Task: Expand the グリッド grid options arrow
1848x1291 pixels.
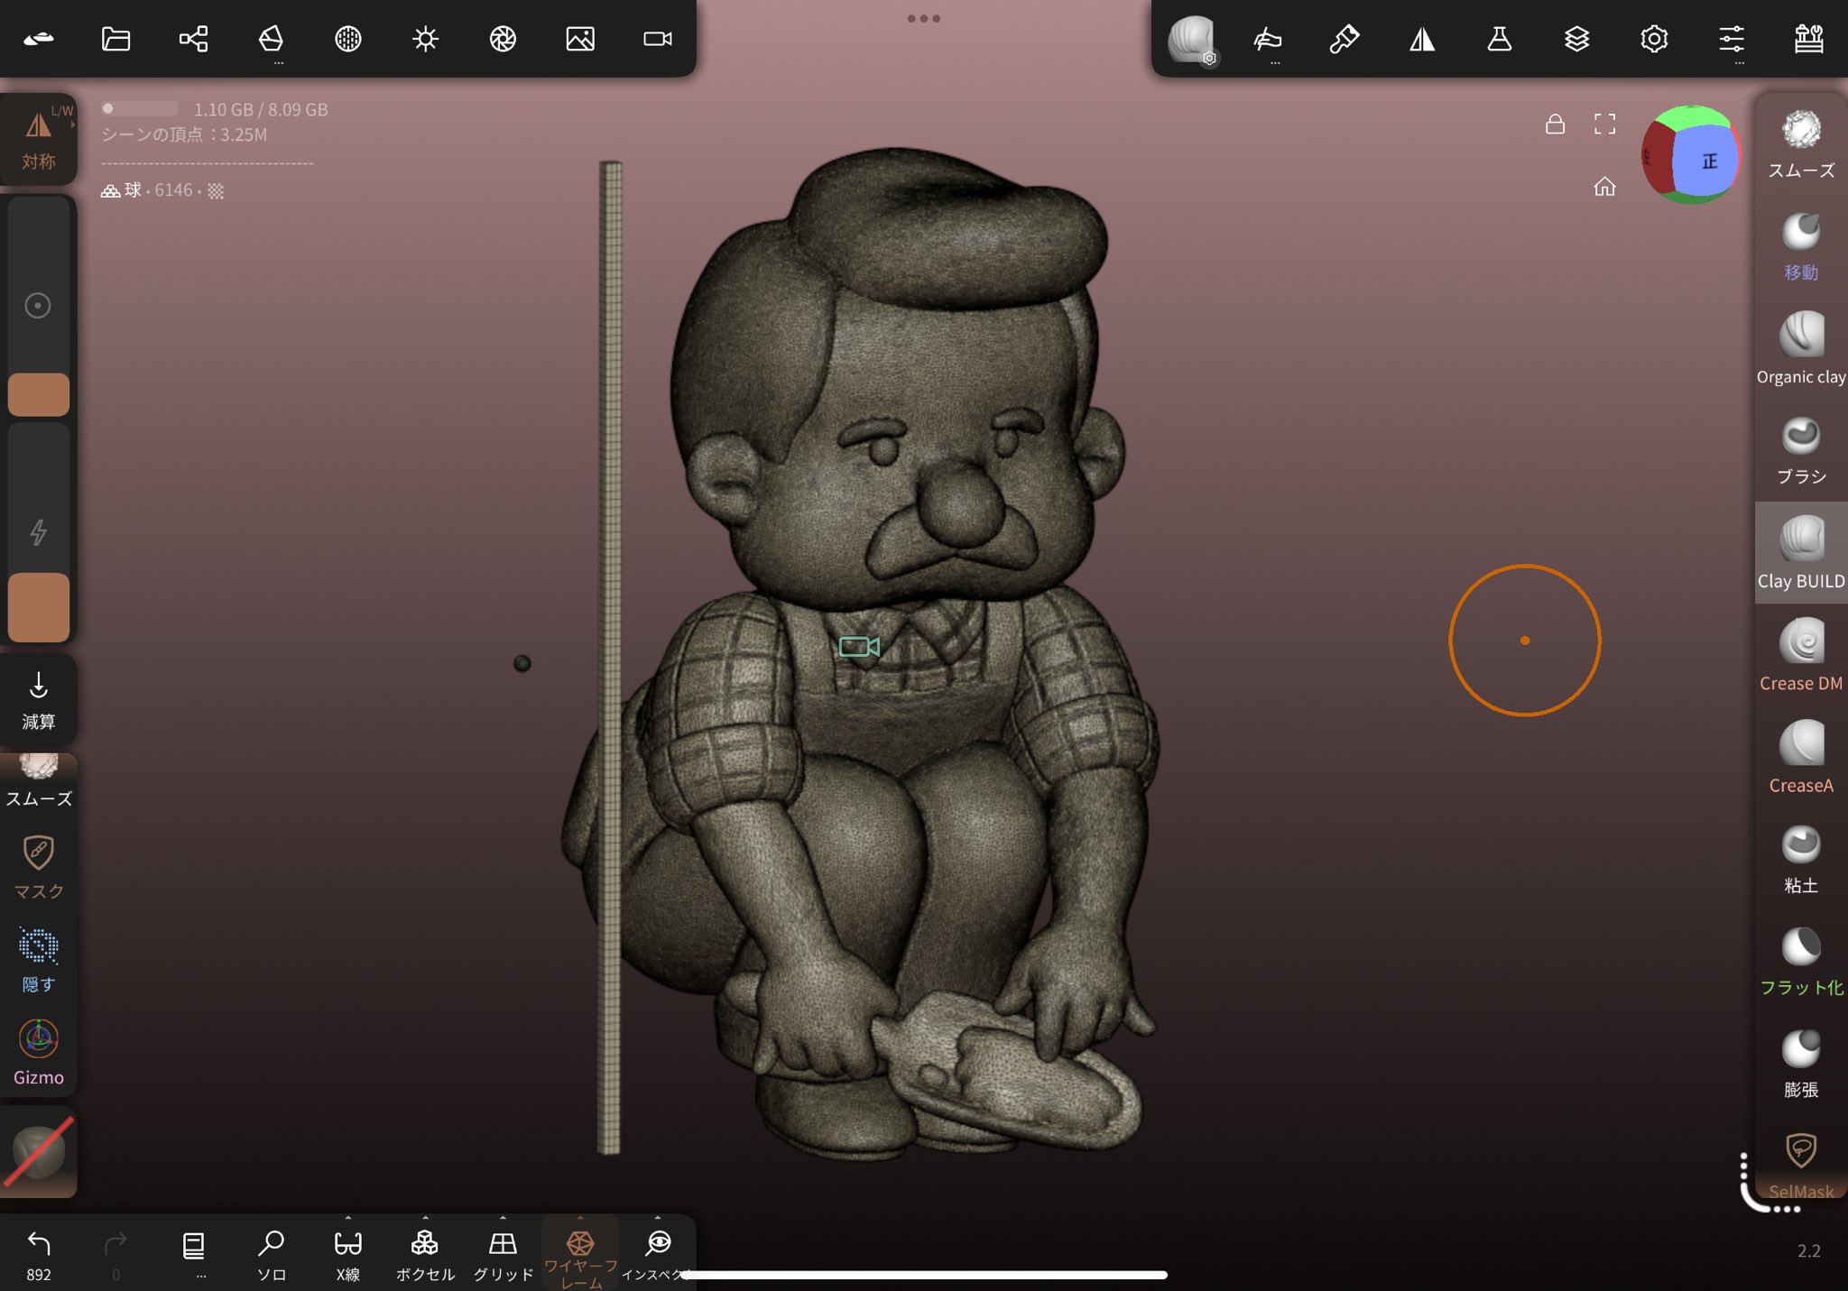Action: coord(503,1218)
